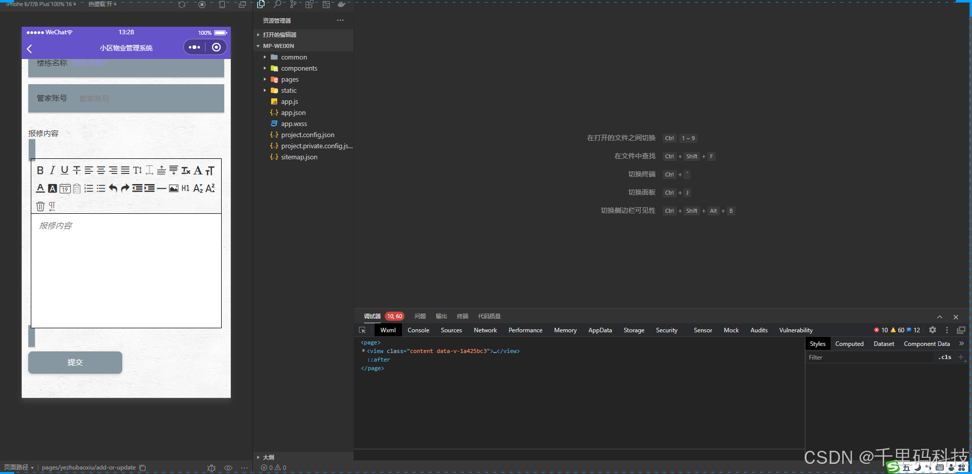Insert a horizontal divider line
The image size is (972, 474).
pos(162,188)
